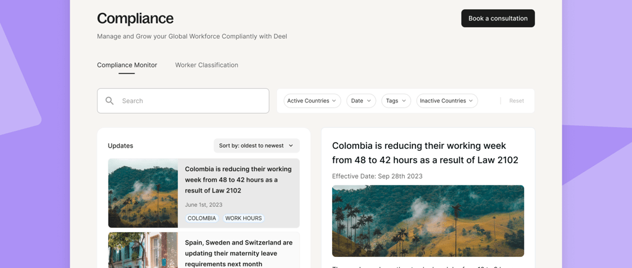Open the Colombia update thumbnail image
This screenshot has width=632, height=268.
coord(143,193)
